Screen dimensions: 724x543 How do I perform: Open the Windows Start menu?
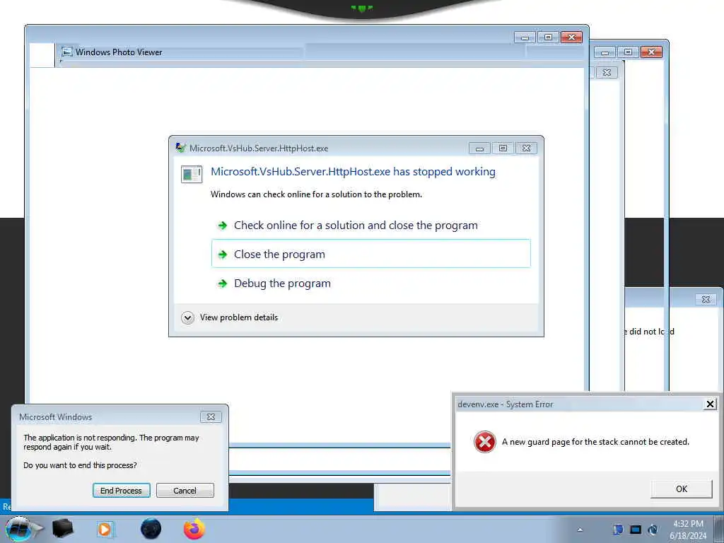[x=19, y=529]
